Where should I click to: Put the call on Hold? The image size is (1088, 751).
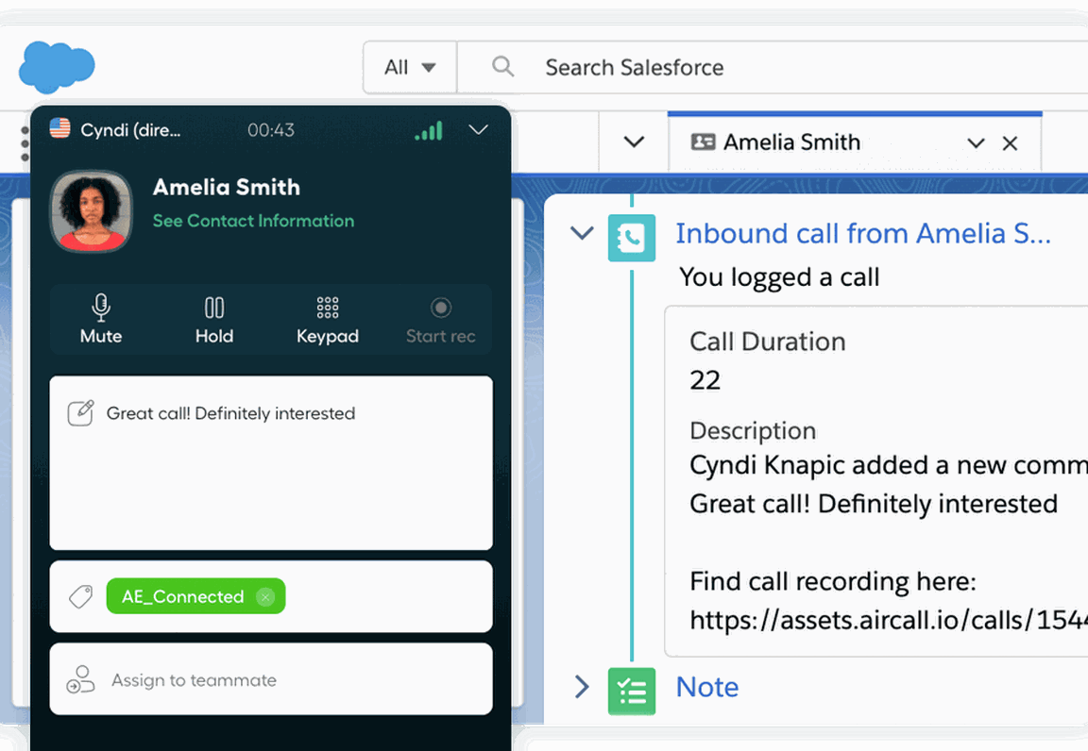(x=214, y=319)
